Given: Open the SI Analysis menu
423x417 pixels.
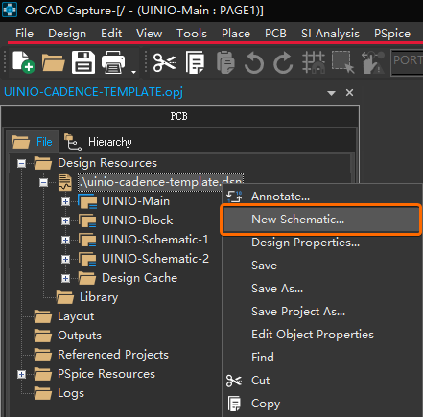Looking at the screenshot, I should (330, 34).
